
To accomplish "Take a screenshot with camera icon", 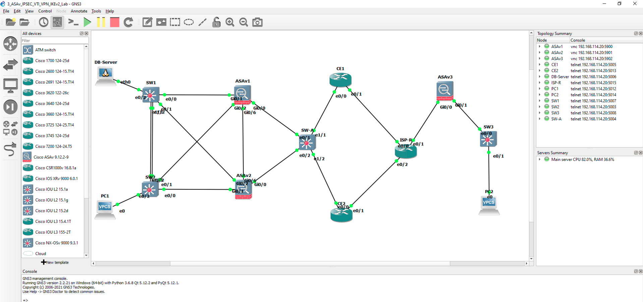I will pyautogui.click(x=257, y=22).
